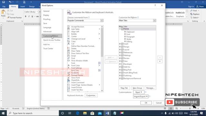This screenshot has width=206, height=116.
Task: Uncheck the Review tab checkbox
Action: tap(122, 58)
